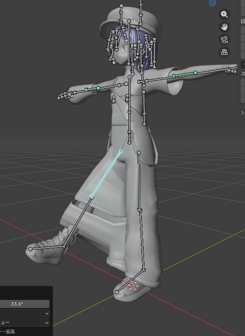This screenshot has width=245, height=336.
Task: Select the shorter green arm bone
Action: (x=92, y=89)
